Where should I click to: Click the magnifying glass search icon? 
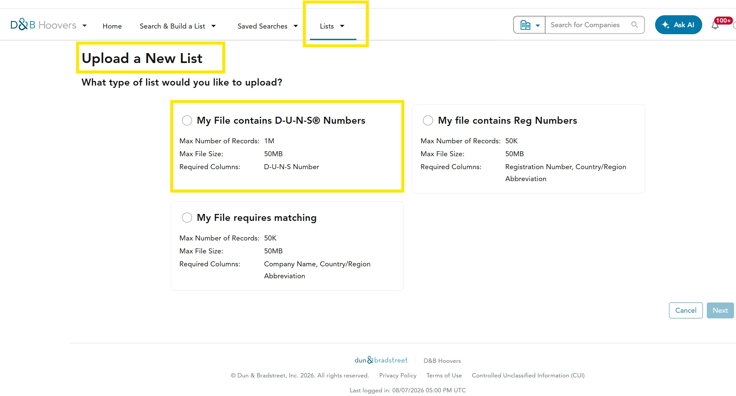tap(635, 25)
